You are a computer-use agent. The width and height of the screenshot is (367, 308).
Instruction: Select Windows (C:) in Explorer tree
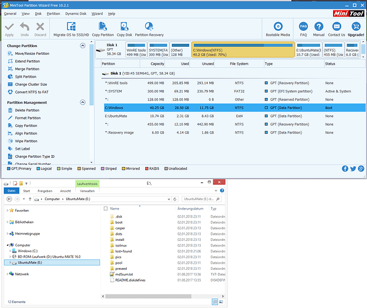coord(28,251)
